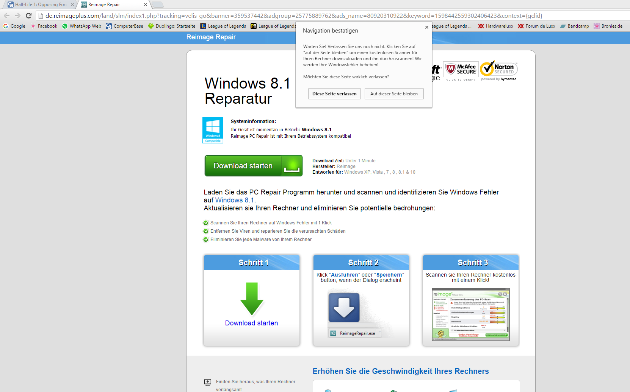Switch to the Half-Life 1: Opposing Force tab

pyautogui.click(x=40, y=5)
